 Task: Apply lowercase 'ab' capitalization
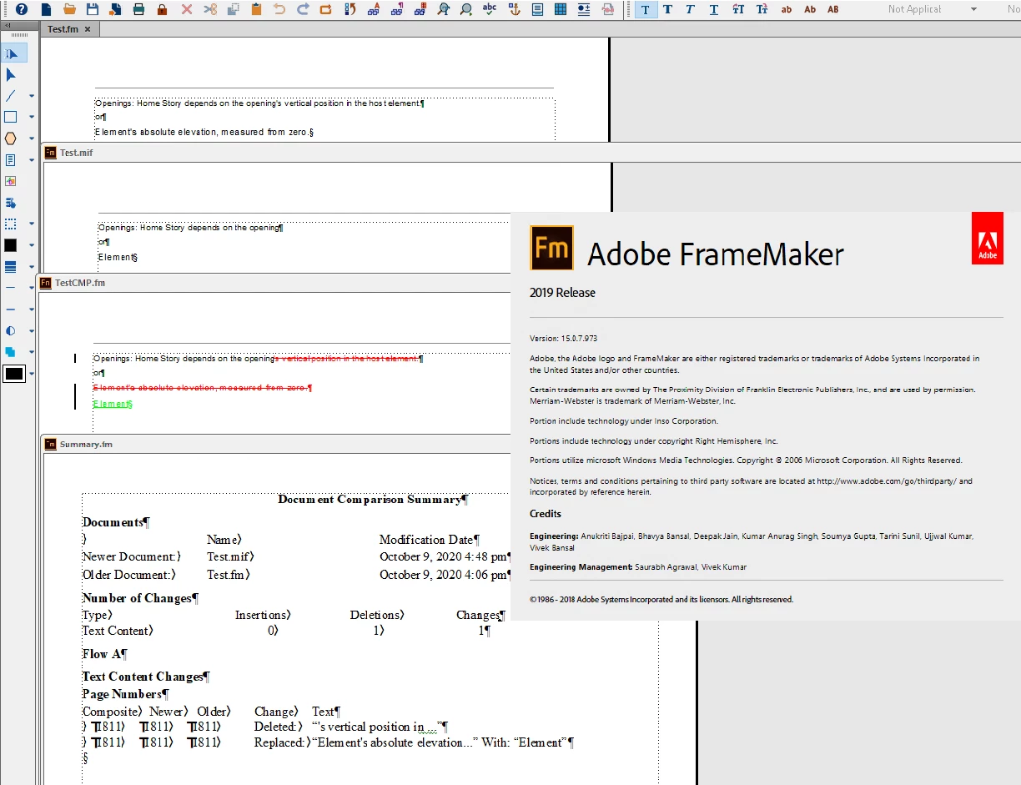pos(787,9)
